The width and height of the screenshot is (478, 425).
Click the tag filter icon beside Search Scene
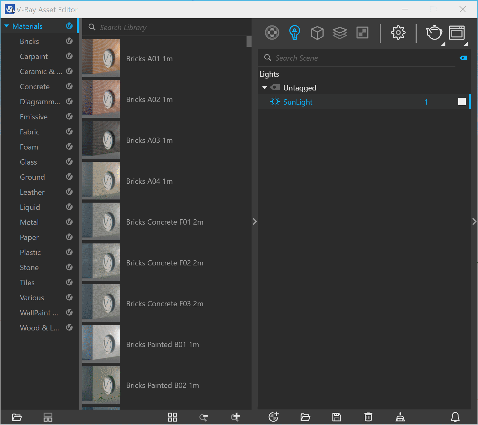[463, 58]
